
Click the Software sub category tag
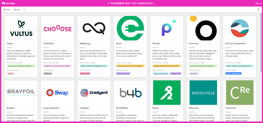click(48, 73)
